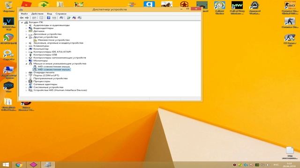Image resolution: width=300 pixels, height=168 pixels.
Task: Select the Неизвестное устройство item
Action: tap(53, 40)
